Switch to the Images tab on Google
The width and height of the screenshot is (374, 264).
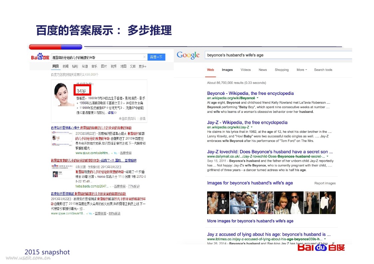227,70
